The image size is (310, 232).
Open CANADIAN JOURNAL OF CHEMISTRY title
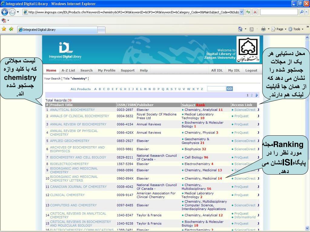(78, 187)
